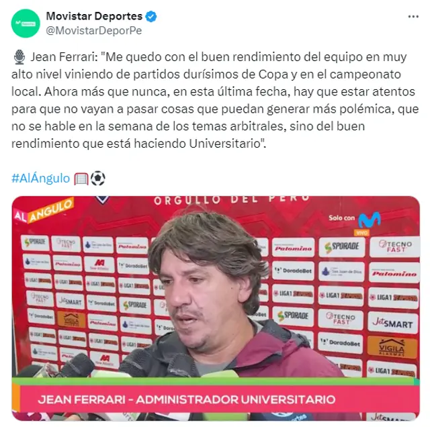
Task: Click the JetSMART sponsor logo at right
Action: tap(393, 322)
